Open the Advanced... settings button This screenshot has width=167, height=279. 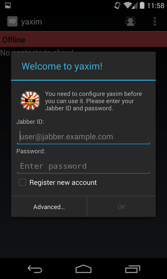pos(49,207)
